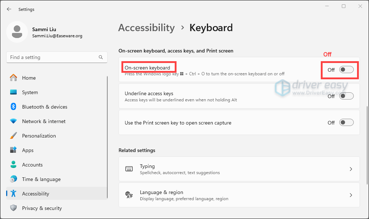Click the search magnifier icon

[x=101, y=57]
